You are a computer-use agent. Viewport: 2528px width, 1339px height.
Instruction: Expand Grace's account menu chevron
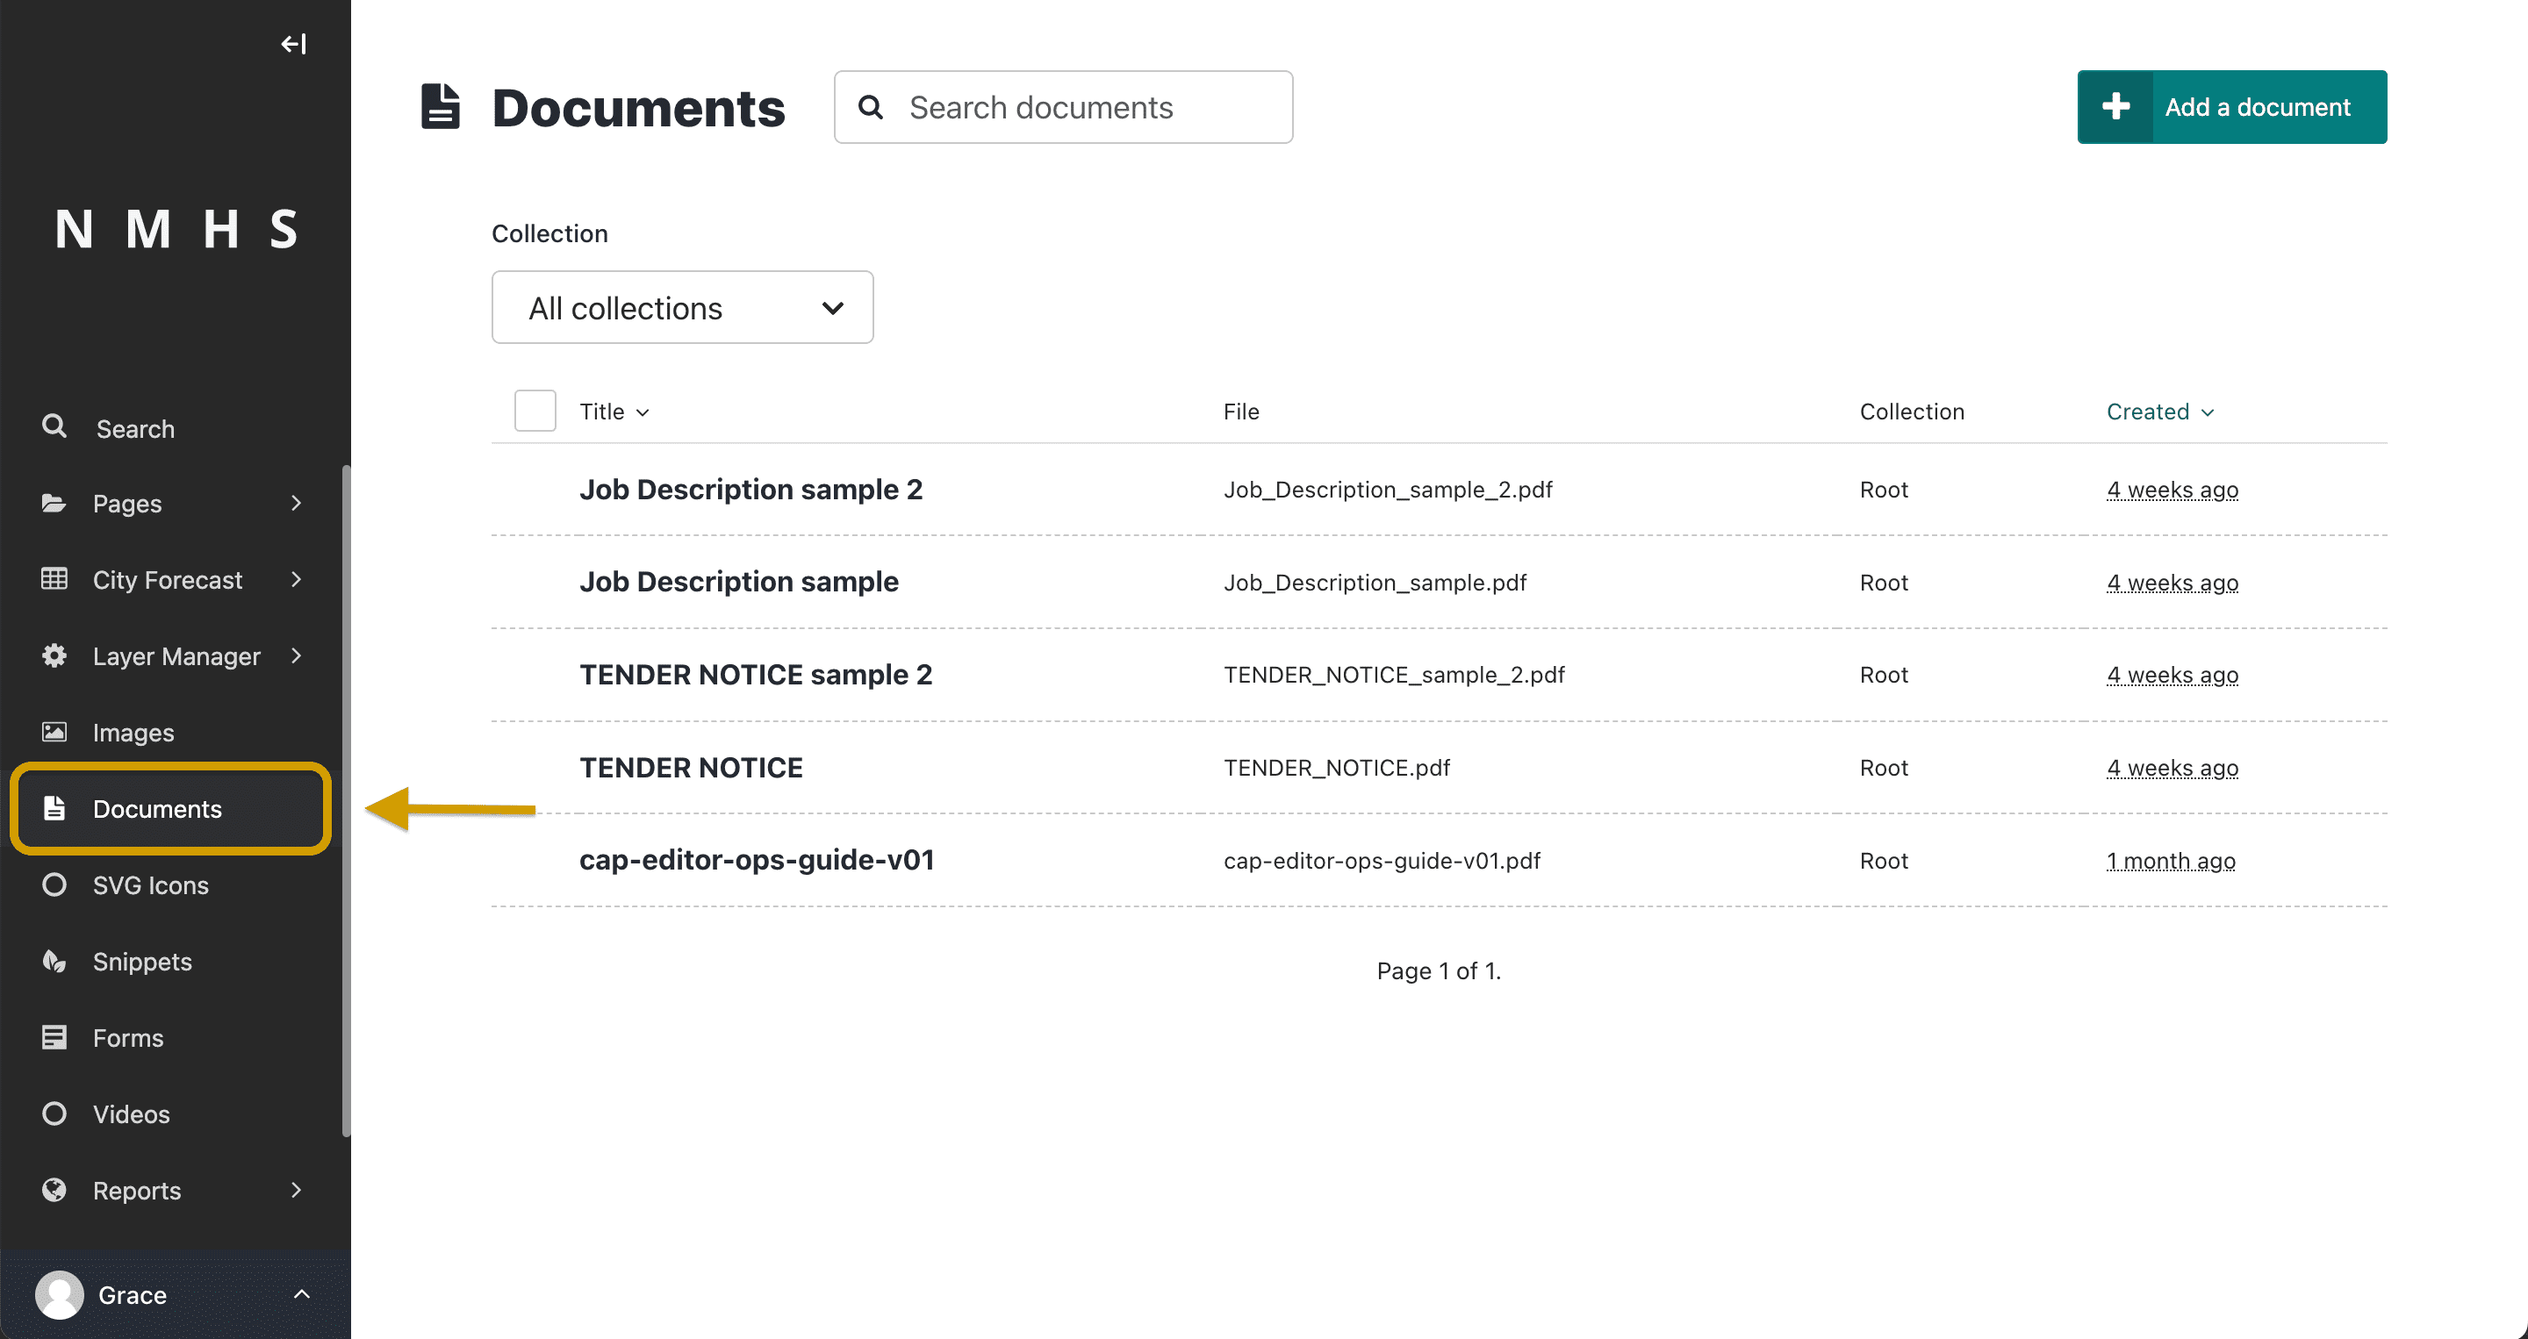(x=301, y=1295)
